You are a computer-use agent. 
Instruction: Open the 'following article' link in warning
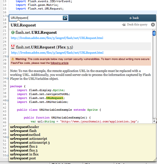[x=59, y=63]
